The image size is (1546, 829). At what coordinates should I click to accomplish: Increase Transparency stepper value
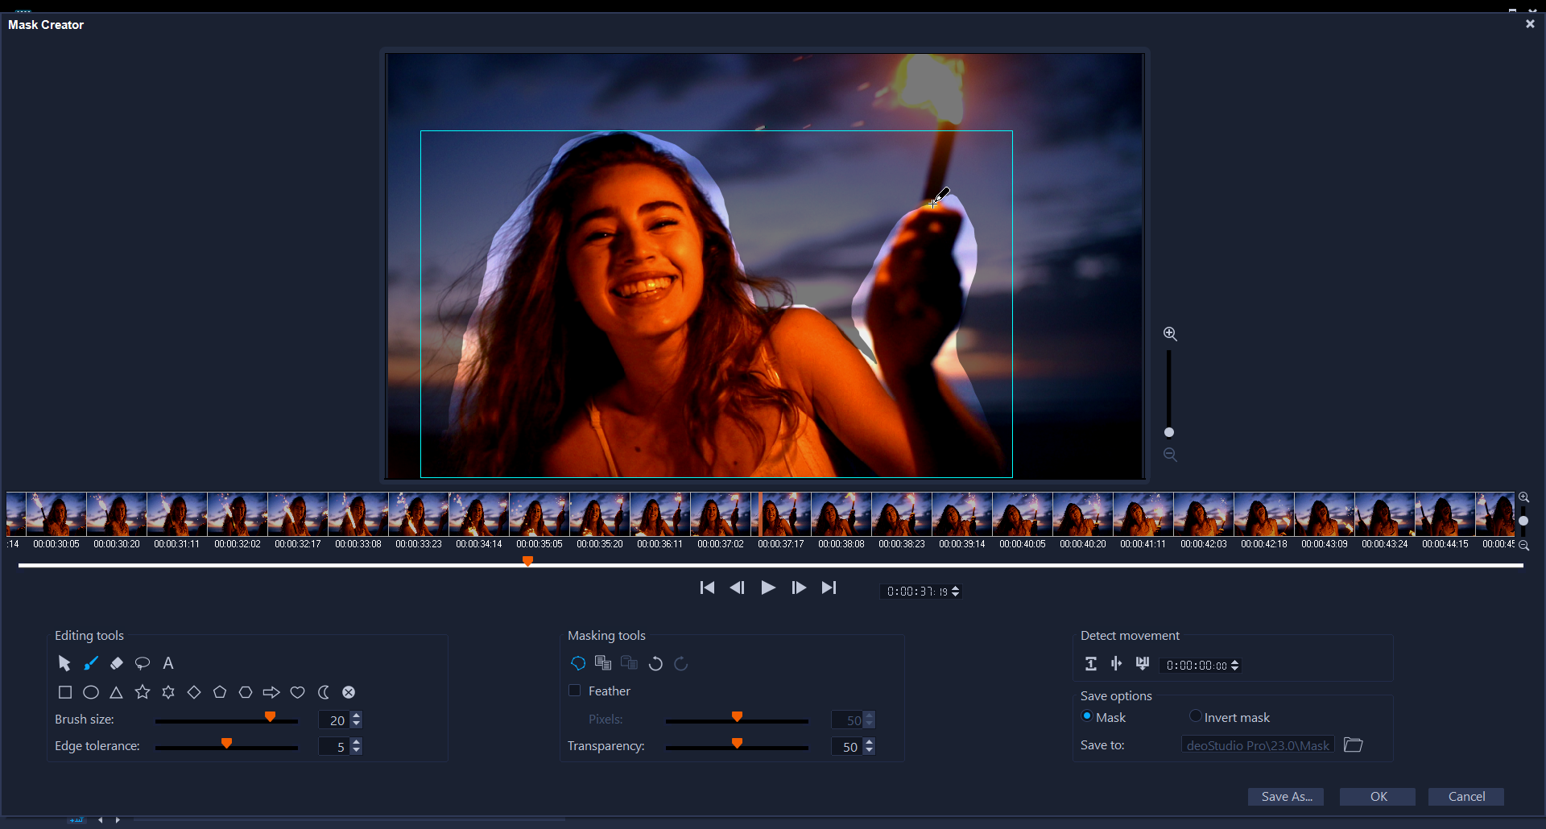pos(869,742)
